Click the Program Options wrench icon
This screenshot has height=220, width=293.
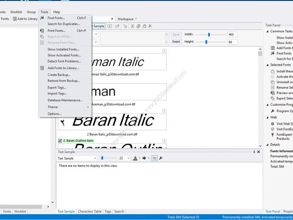(273, 111)
